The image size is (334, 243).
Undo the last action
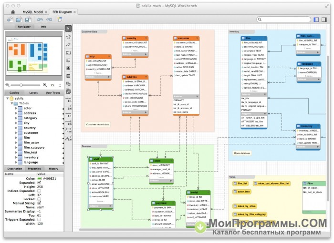(40, 20)
